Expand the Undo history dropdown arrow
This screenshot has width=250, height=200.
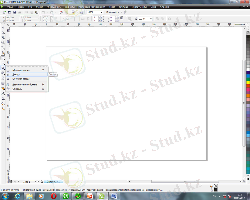point(47,12)
